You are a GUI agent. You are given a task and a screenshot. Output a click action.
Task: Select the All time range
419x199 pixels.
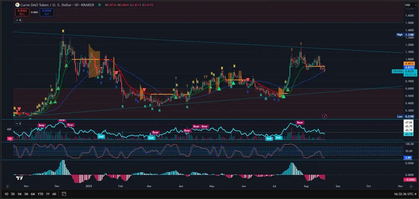54,193
